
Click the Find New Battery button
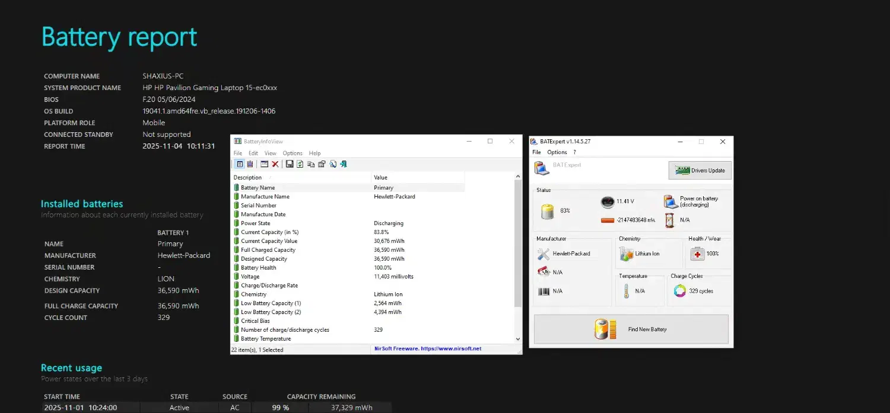(x=631, y=329)
